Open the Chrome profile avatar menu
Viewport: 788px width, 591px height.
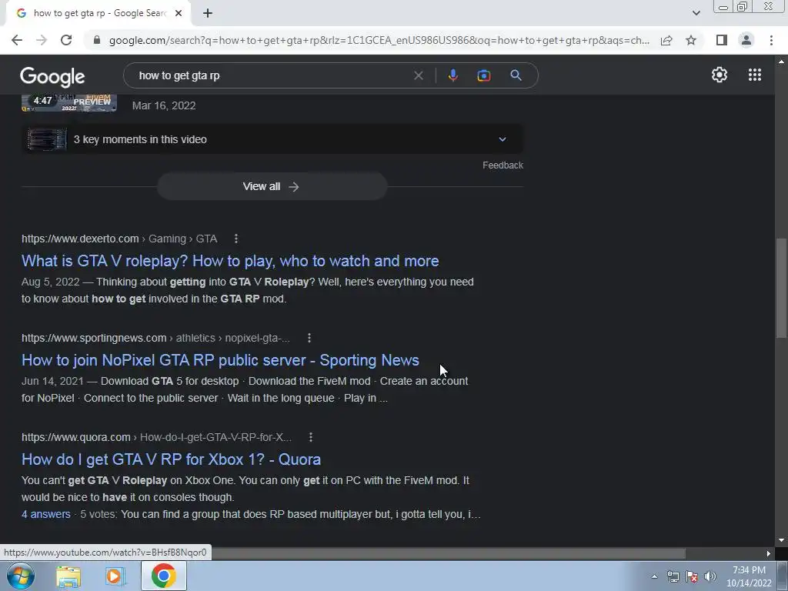point(746,40)
